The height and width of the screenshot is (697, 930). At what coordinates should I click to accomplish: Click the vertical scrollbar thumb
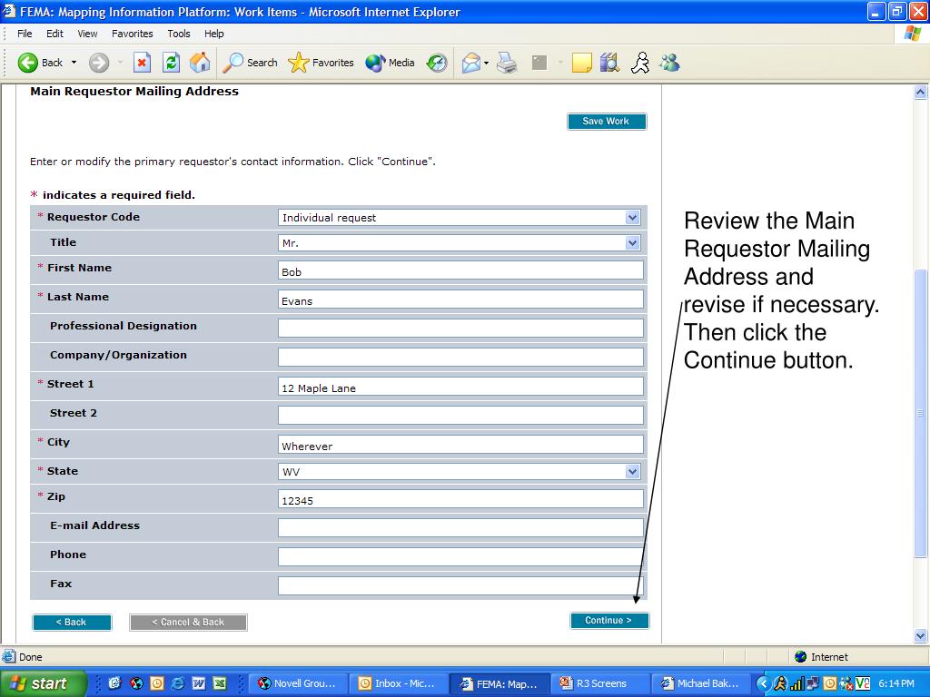coord(921,412)
